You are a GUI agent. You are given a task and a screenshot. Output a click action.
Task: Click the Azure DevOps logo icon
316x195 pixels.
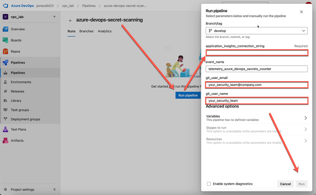pos(6,6)
